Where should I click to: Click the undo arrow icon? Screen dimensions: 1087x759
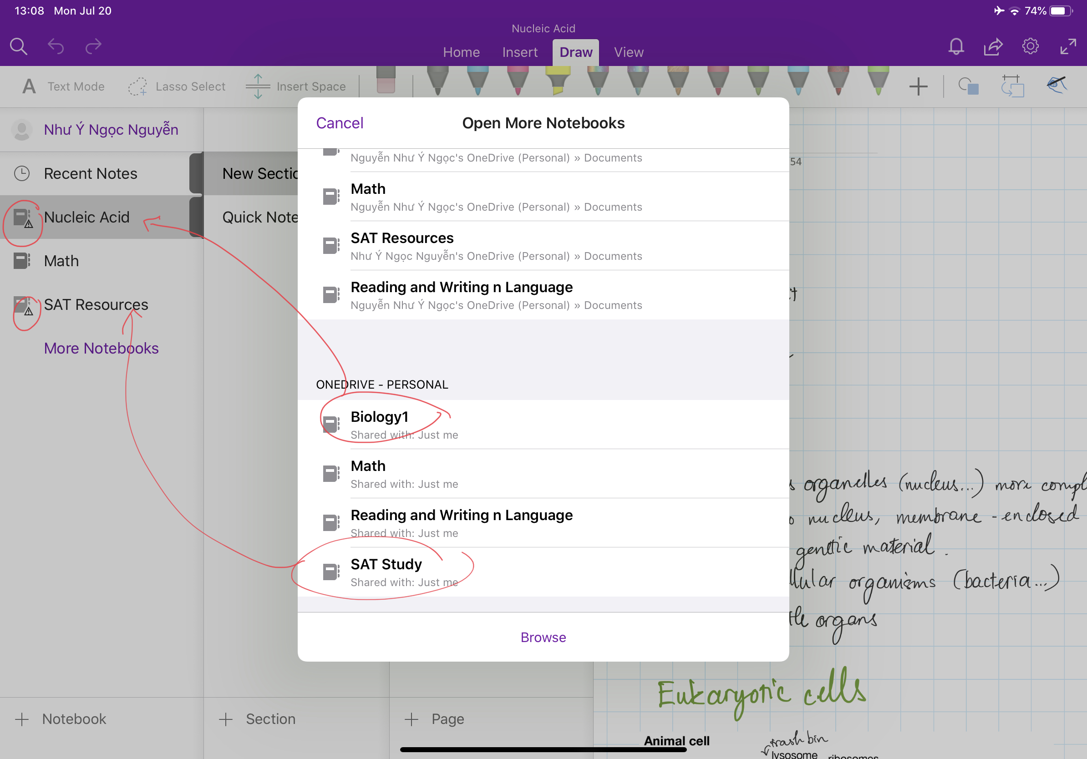pyautogui.click(x=56, y=46)
